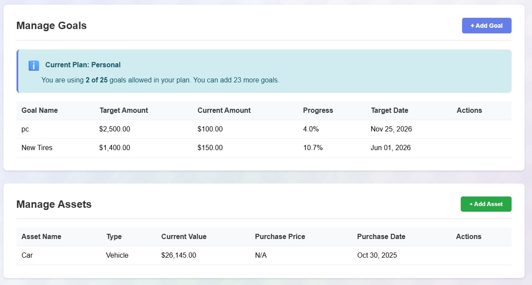Click the Target Date column header
The image size is (532, 285).
click(390, 110)
